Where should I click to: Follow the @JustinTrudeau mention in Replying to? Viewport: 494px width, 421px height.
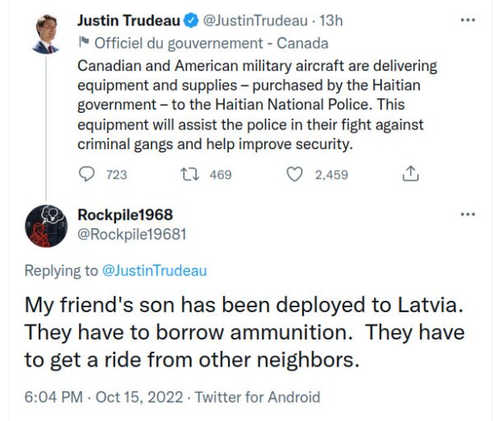(154, 270)
